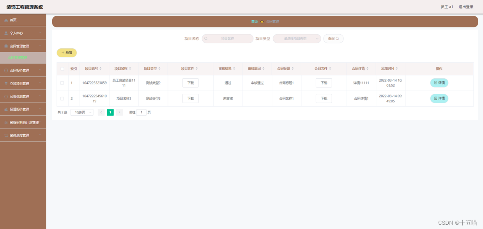Check the checkbox for row 项目名称1
483x229 pixels.
62,98
